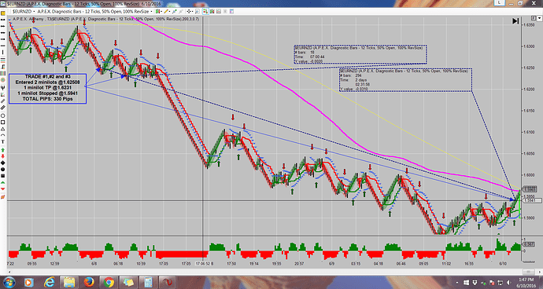Open the chart style dropdown arrow
The height and width of the screenshot is (289, 543).
point(161,12)
